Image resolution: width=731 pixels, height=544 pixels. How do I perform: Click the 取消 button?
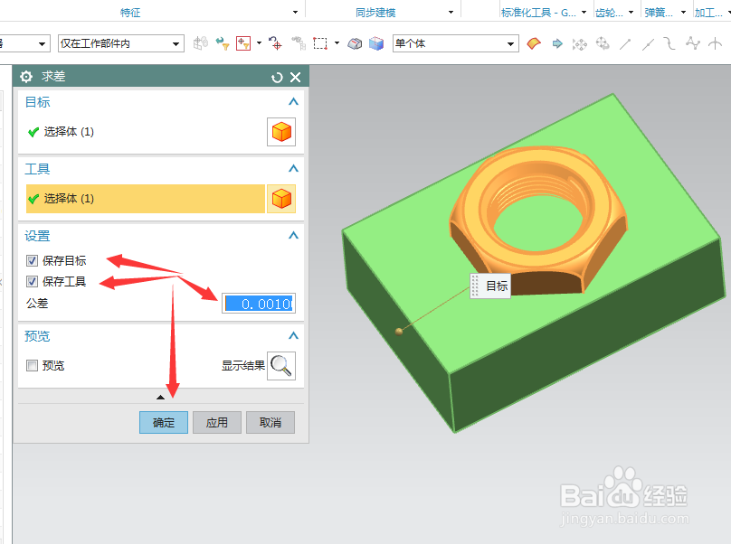point(271,422)
